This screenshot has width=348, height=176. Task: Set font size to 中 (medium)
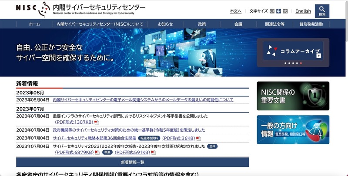pyautogui.click(x=278, y=11)
